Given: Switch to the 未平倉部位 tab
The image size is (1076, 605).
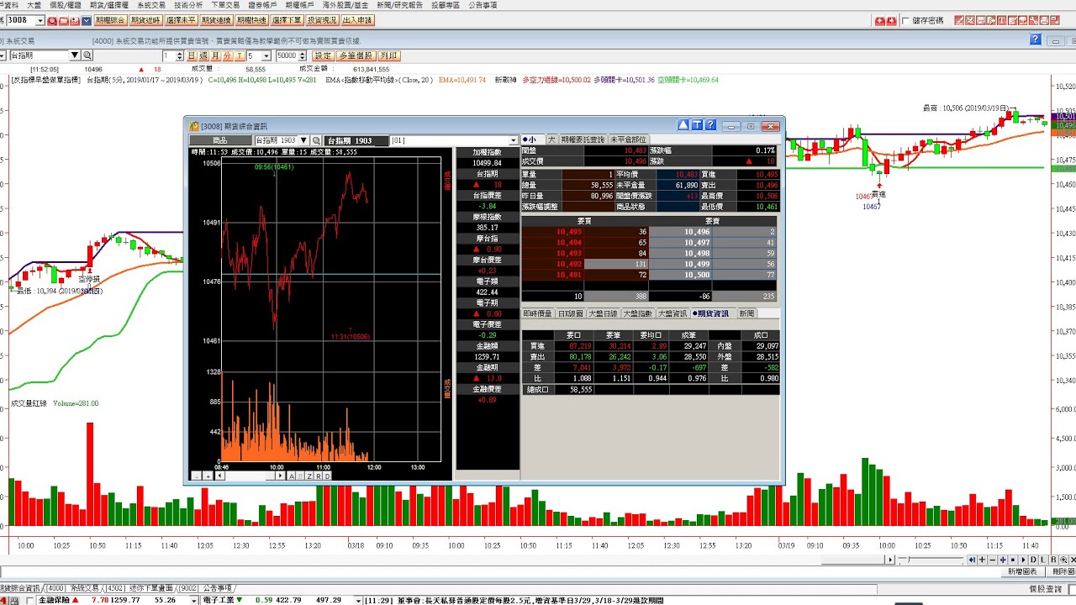Looking at the screenshot, I should 628,139.
